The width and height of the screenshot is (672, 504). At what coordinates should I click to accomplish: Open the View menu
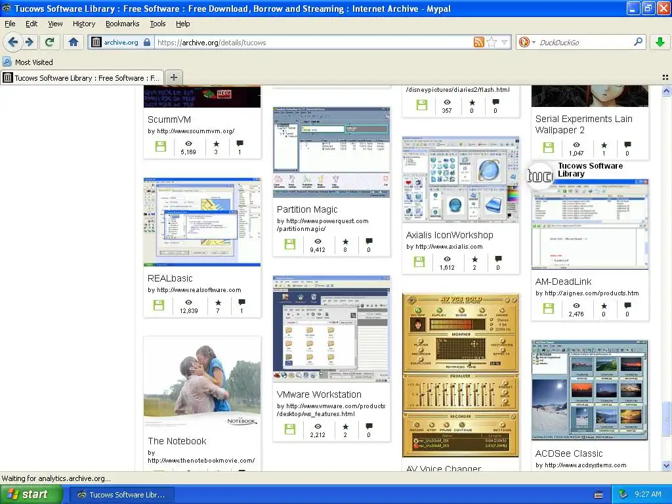coord(55,24)
